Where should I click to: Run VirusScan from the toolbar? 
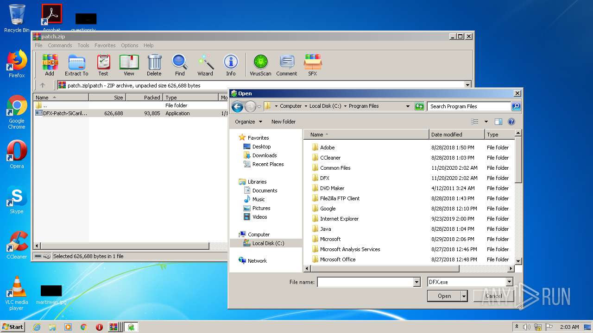coord(260,65)
